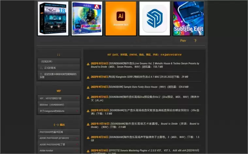Screen dimensions: 248x154
Task: Click download icon beside 艺术家露卷 Bound to Divide entry
Action: click(x=88, y=124)
